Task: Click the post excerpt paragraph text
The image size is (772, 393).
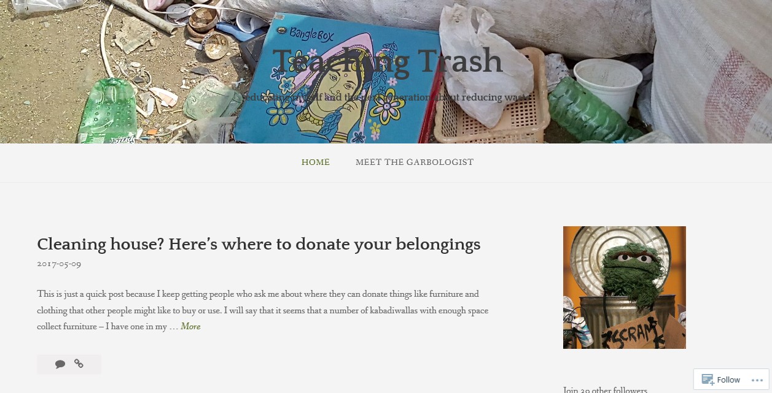Action: point(263,310)
